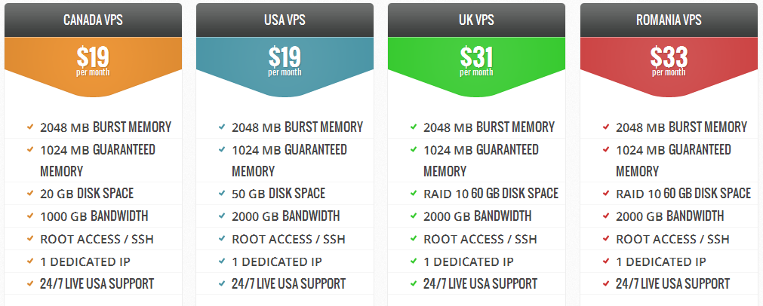Viewport: 763px width, 306px height.
Task: Click green checkmark beside UK 2000 GB Bandwidth
Action: [x=413, y=216]
